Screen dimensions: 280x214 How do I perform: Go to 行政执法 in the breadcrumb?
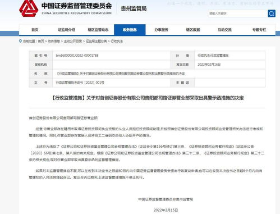tap(117, 41)
